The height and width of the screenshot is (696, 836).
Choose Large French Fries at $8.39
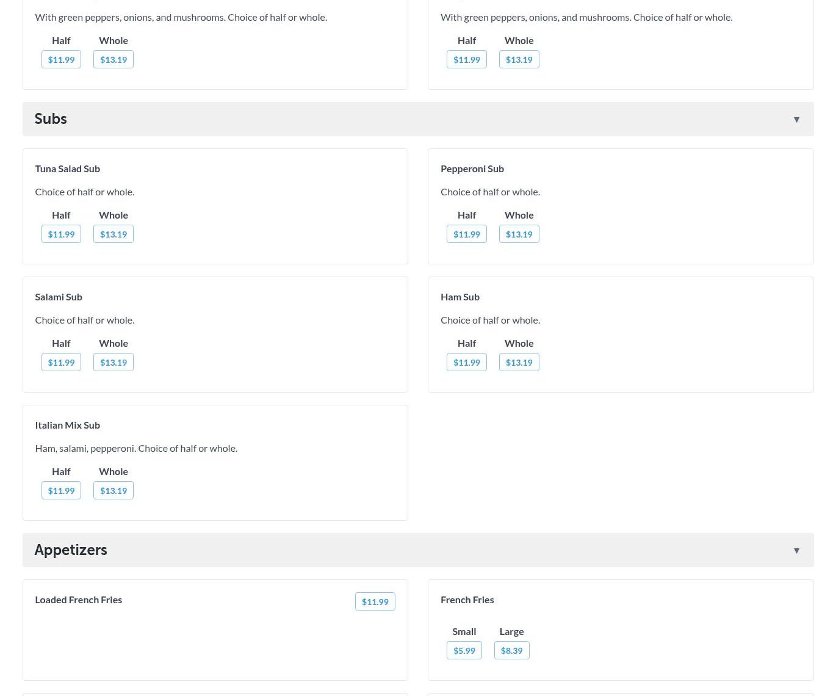tap(511, 650)
